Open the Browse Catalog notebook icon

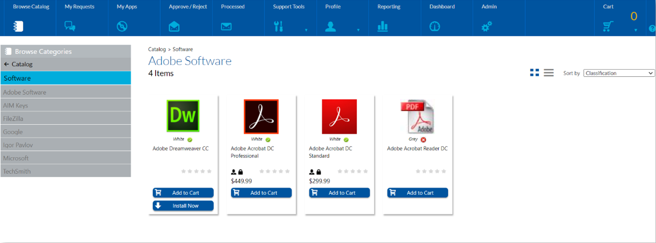pos(18,27)
